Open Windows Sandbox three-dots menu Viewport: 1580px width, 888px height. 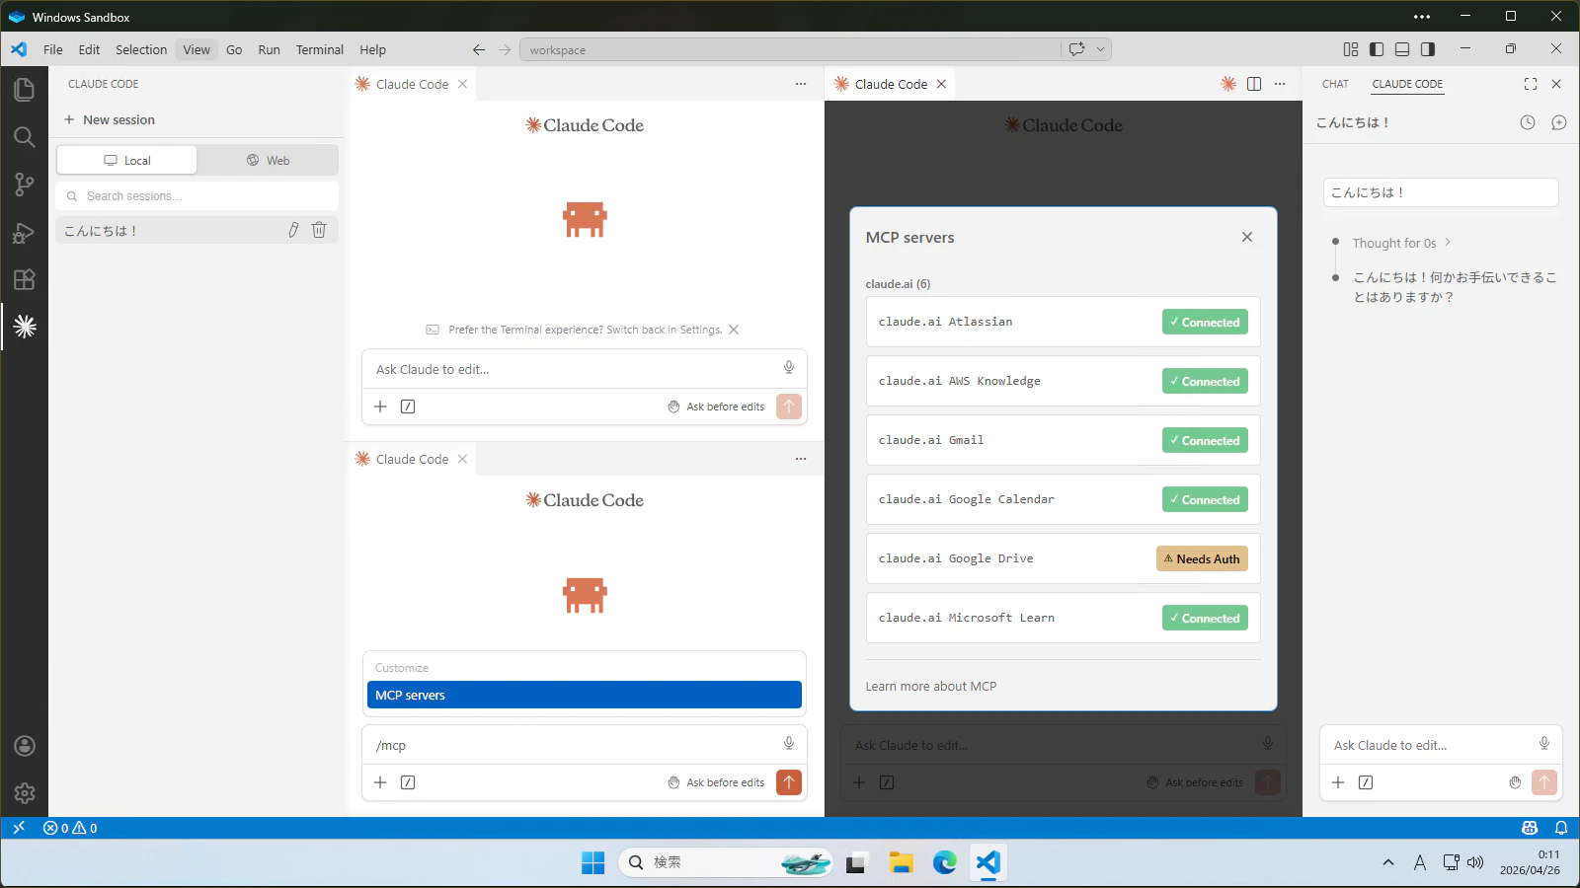point(1422,17)
